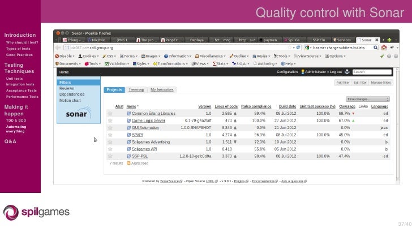The height and width of the screenshot is (232, 412).
Task: Star the Game Logic Server project as favourite
Action: click(x=110, y=121)
